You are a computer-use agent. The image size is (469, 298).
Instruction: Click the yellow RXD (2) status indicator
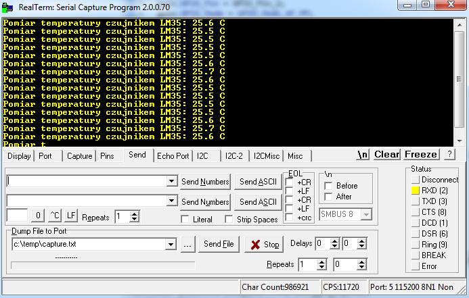[x=416, y=190]
